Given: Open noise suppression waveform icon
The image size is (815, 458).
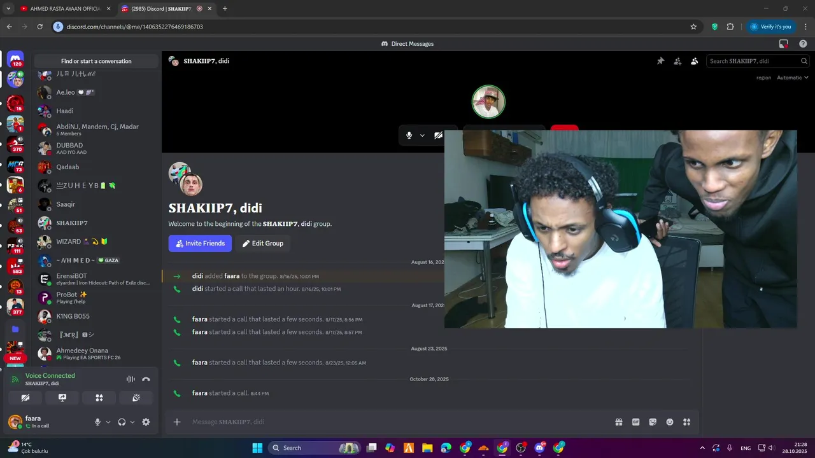Looking at the screenshot, I should click(x=131, y=379).
